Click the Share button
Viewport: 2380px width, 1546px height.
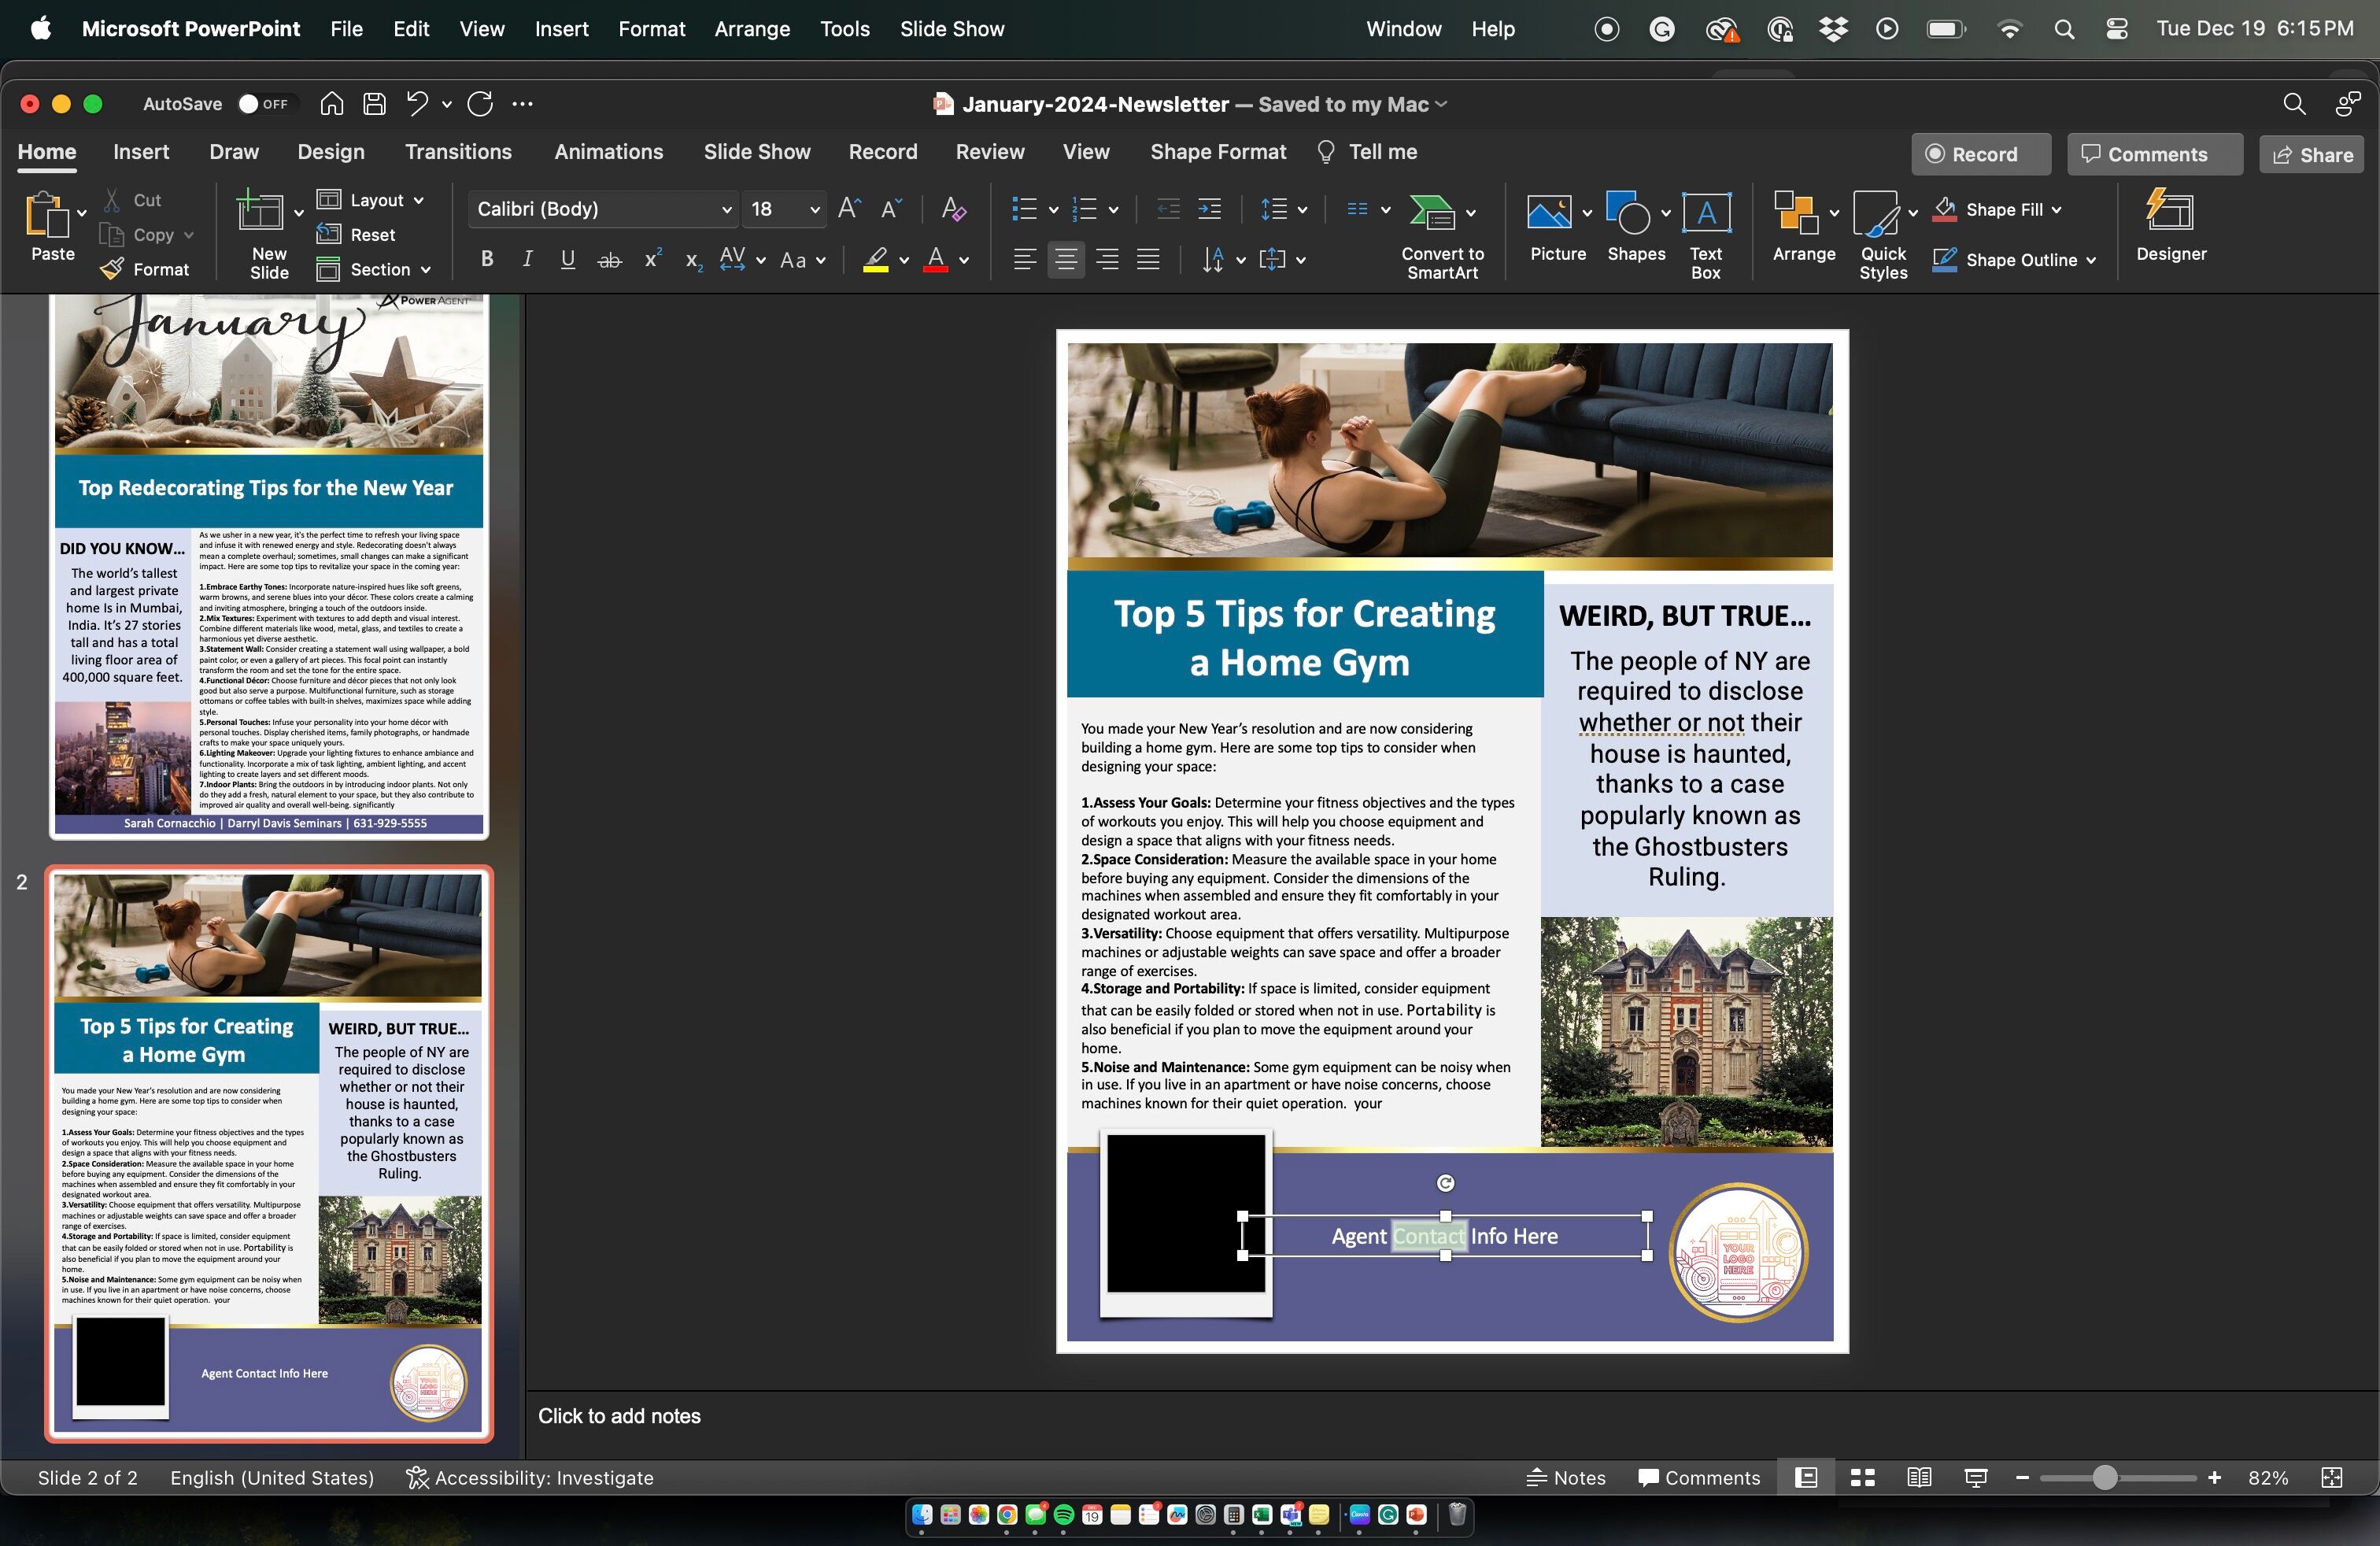2311,155
